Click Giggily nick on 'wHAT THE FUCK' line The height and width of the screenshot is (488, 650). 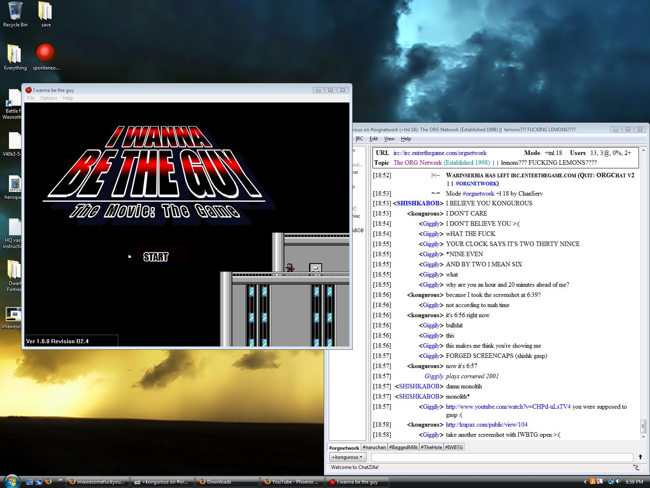click(x=431, y=234)
